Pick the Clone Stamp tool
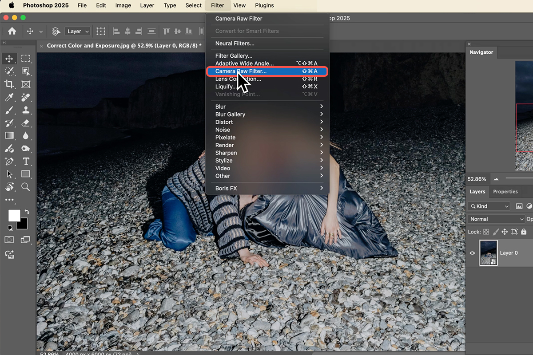 click(26, 110)
